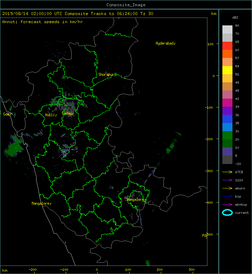The image size is (252, 274).
Task: Click the 100 tick on the vertical axis
Action: tap(211, 44)
